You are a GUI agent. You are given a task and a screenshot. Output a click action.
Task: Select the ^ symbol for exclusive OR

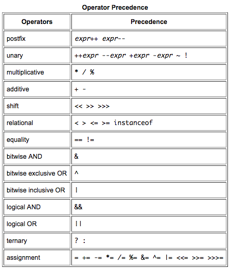[76, 173]
